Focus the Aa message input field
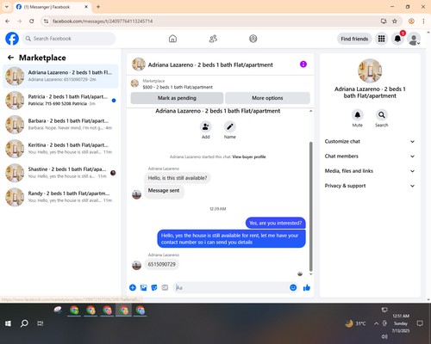Image resolution: width=431 pixels, height=344 pixels. click(x=231, y=287)
